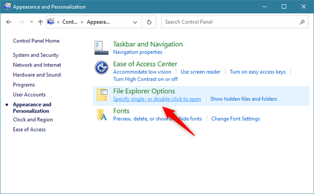
Task: Click the Taskbar and Navigation icon
Action: 101,48
